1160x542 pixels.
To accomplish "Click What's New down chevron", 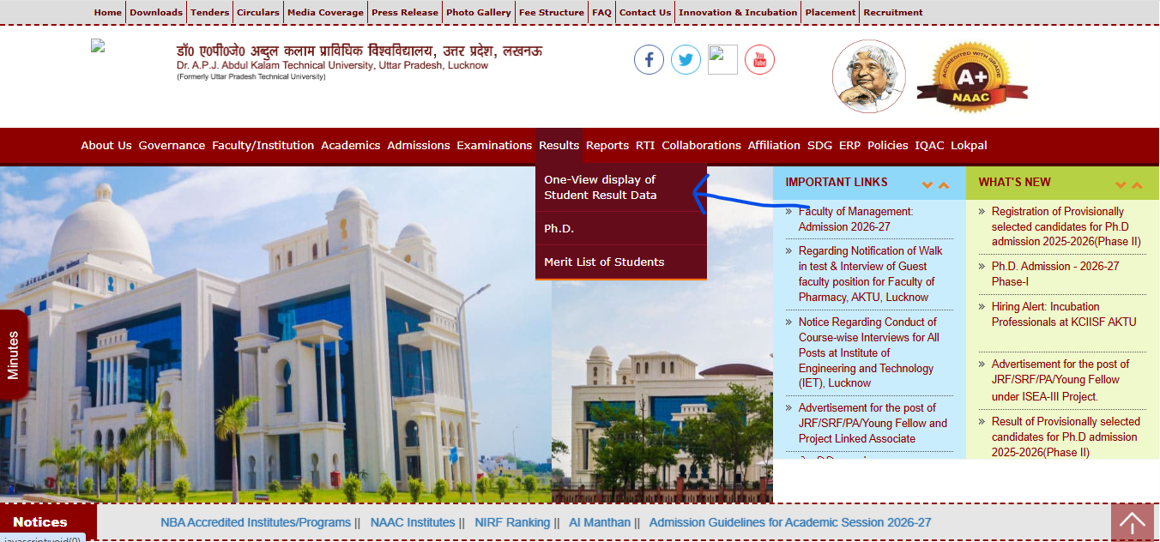I will coord(1121,185).
